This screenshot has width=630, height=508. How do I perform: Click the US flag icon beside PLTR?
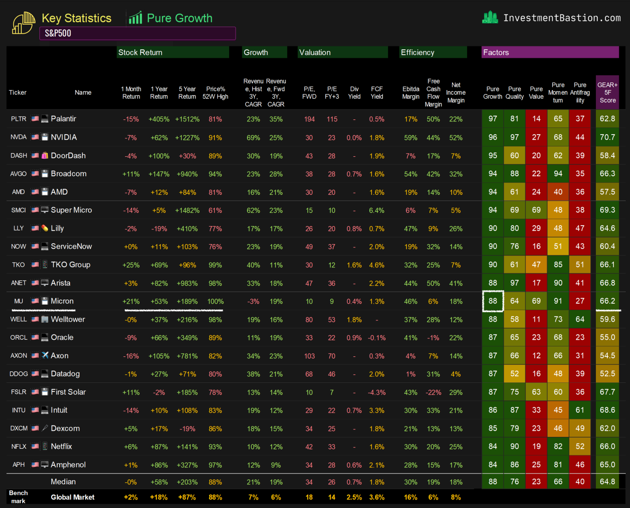point(35,119)
